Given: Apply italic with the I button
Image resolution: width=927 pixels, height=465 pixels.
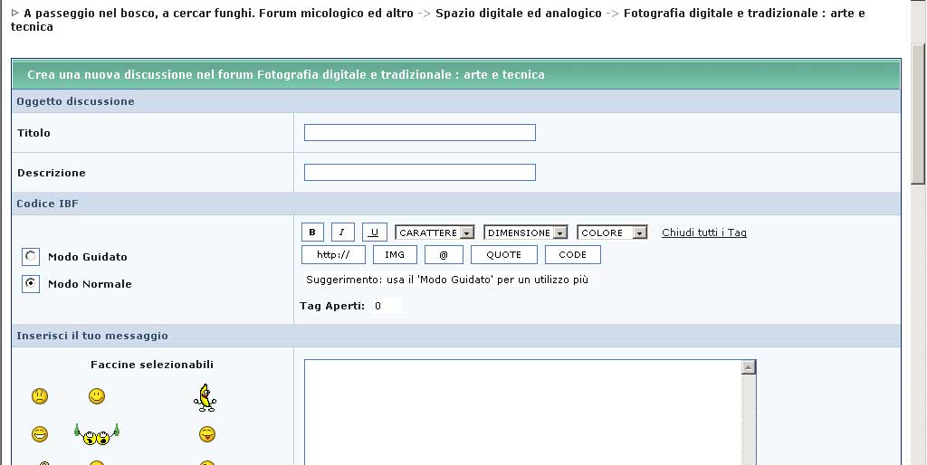Looking at the screenshot, I should pos(342,232).
